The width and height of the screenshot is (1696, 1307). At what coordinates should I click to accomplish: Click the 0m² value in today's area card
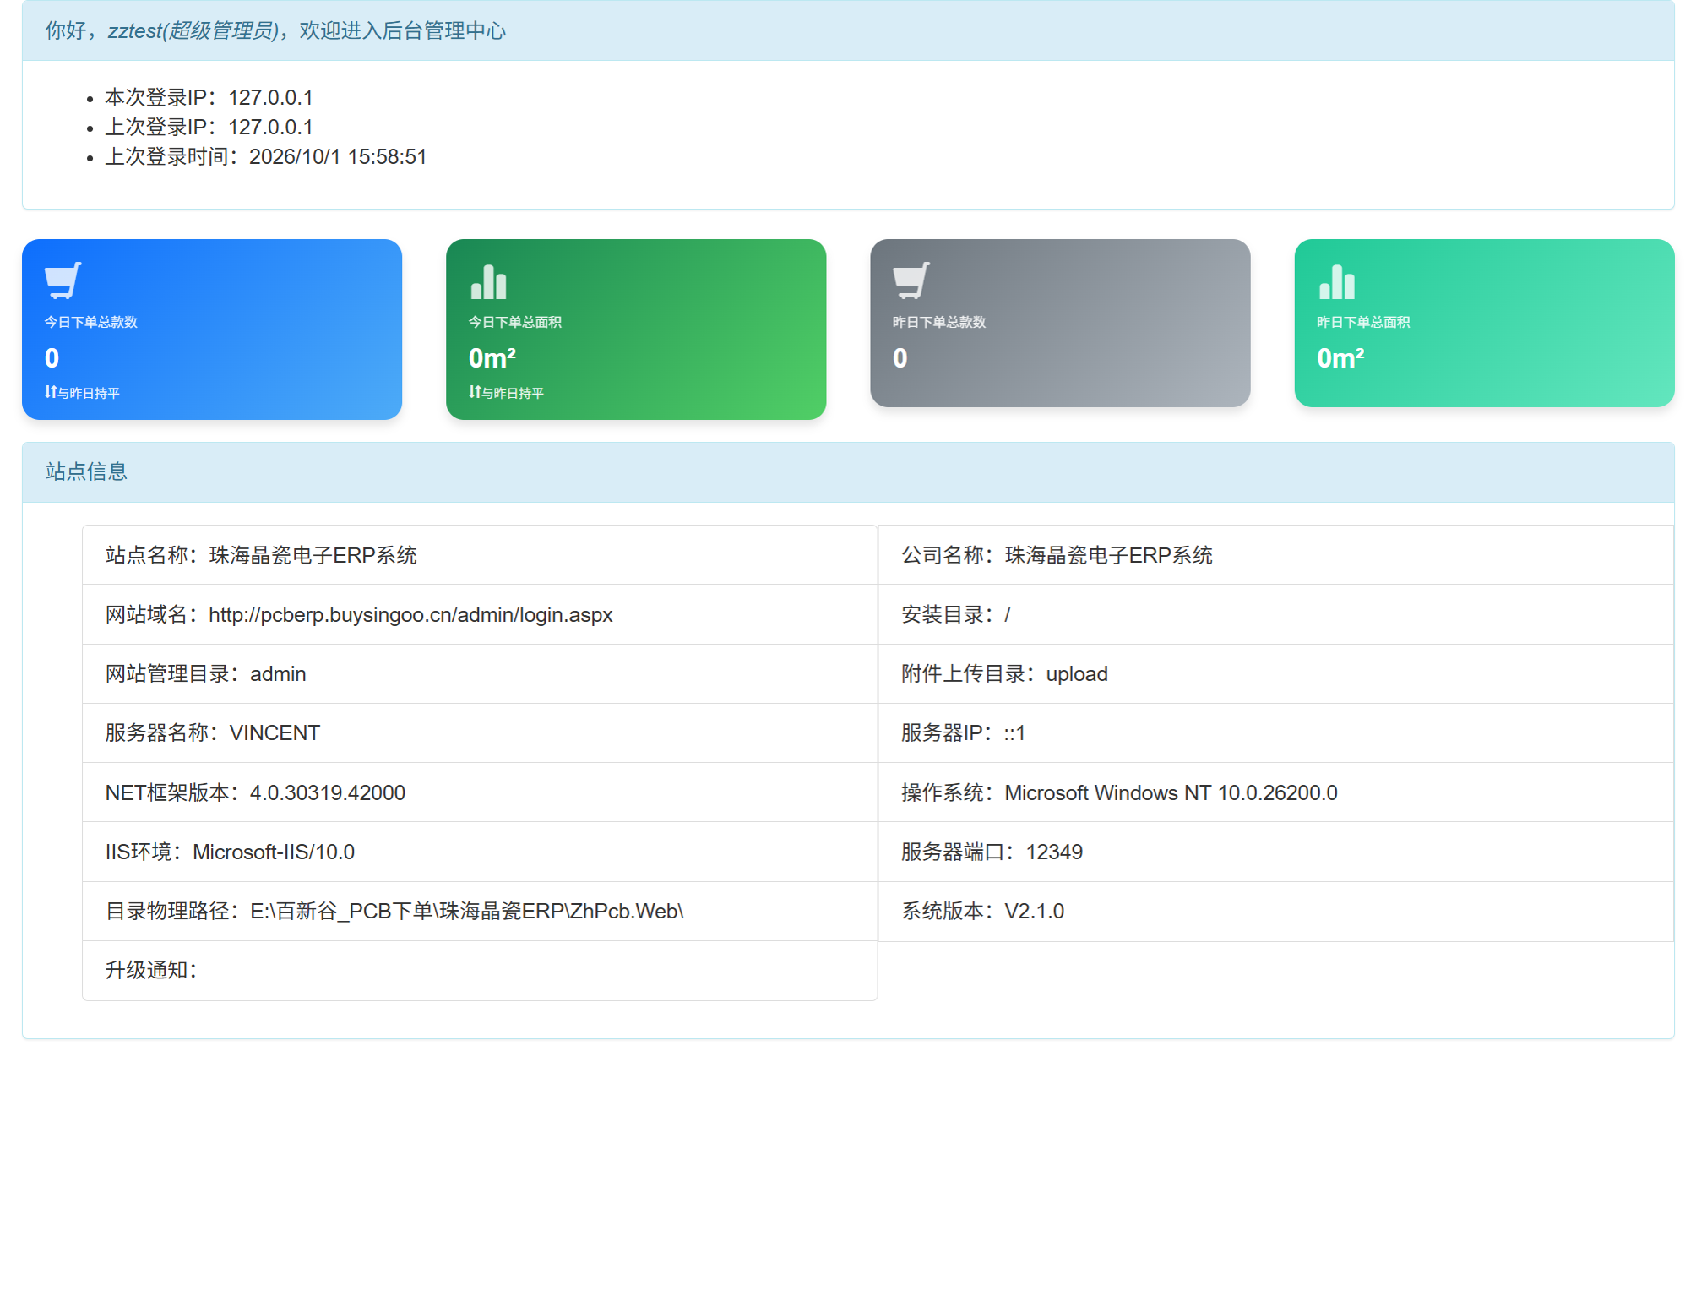coord(492,358)
